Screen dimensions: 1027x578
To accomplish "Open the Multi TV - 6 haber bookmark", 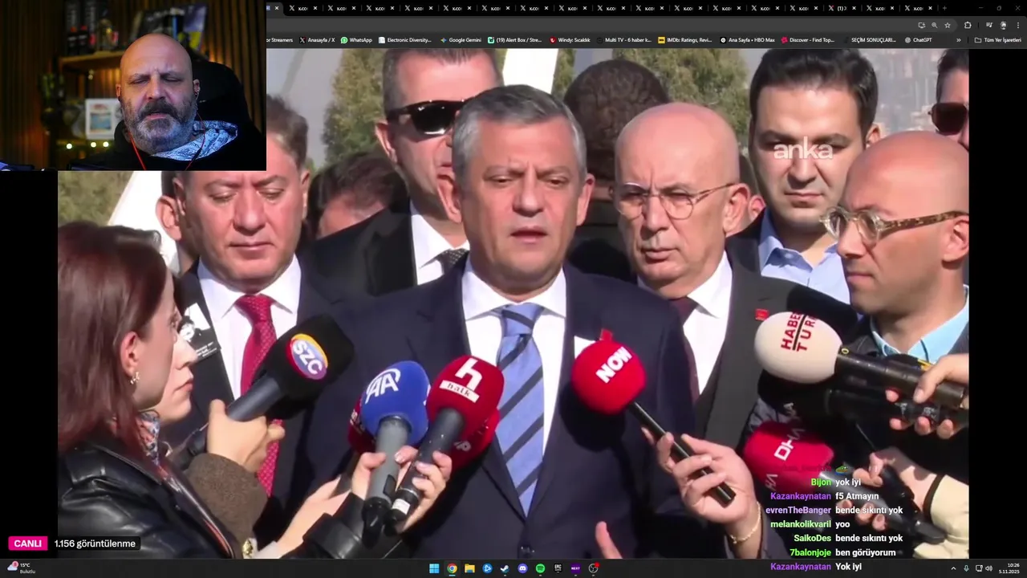I will click(x=623, y=40).
